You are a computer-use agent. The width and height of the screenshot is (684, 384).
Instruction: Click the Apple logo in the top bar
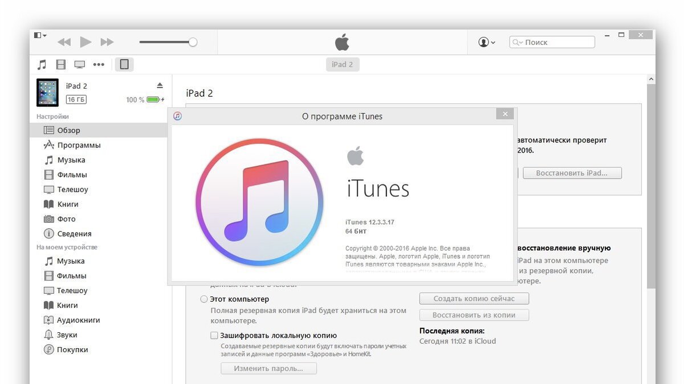point(342,42)
